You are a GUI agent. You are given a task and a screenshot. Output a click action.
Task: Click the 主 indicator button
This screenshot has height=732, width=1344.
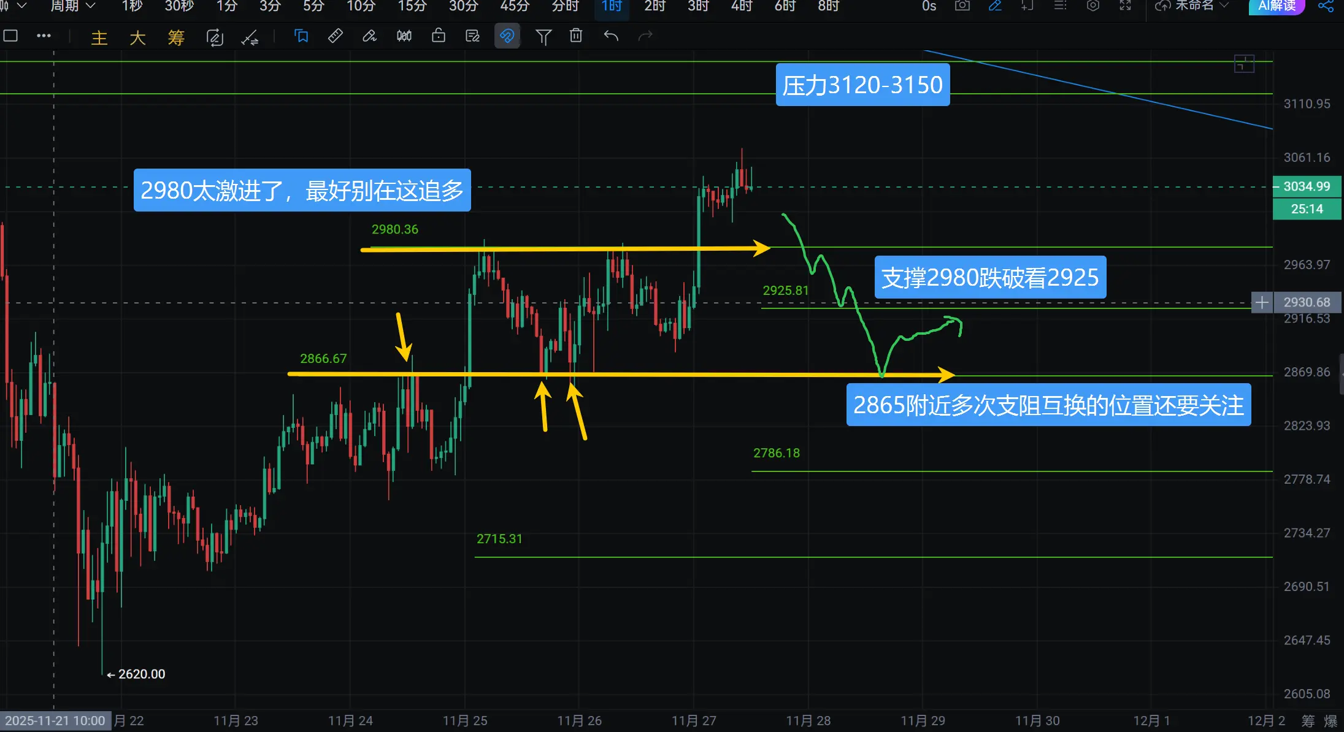point(99,37)
